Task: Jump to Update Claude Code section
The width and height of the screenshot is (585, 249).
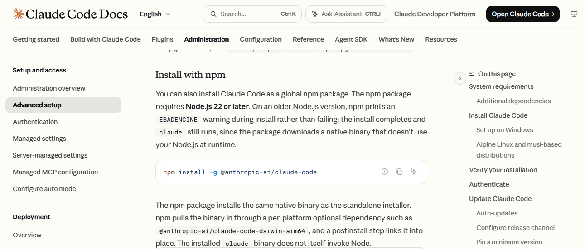Action: pos(500,199)
